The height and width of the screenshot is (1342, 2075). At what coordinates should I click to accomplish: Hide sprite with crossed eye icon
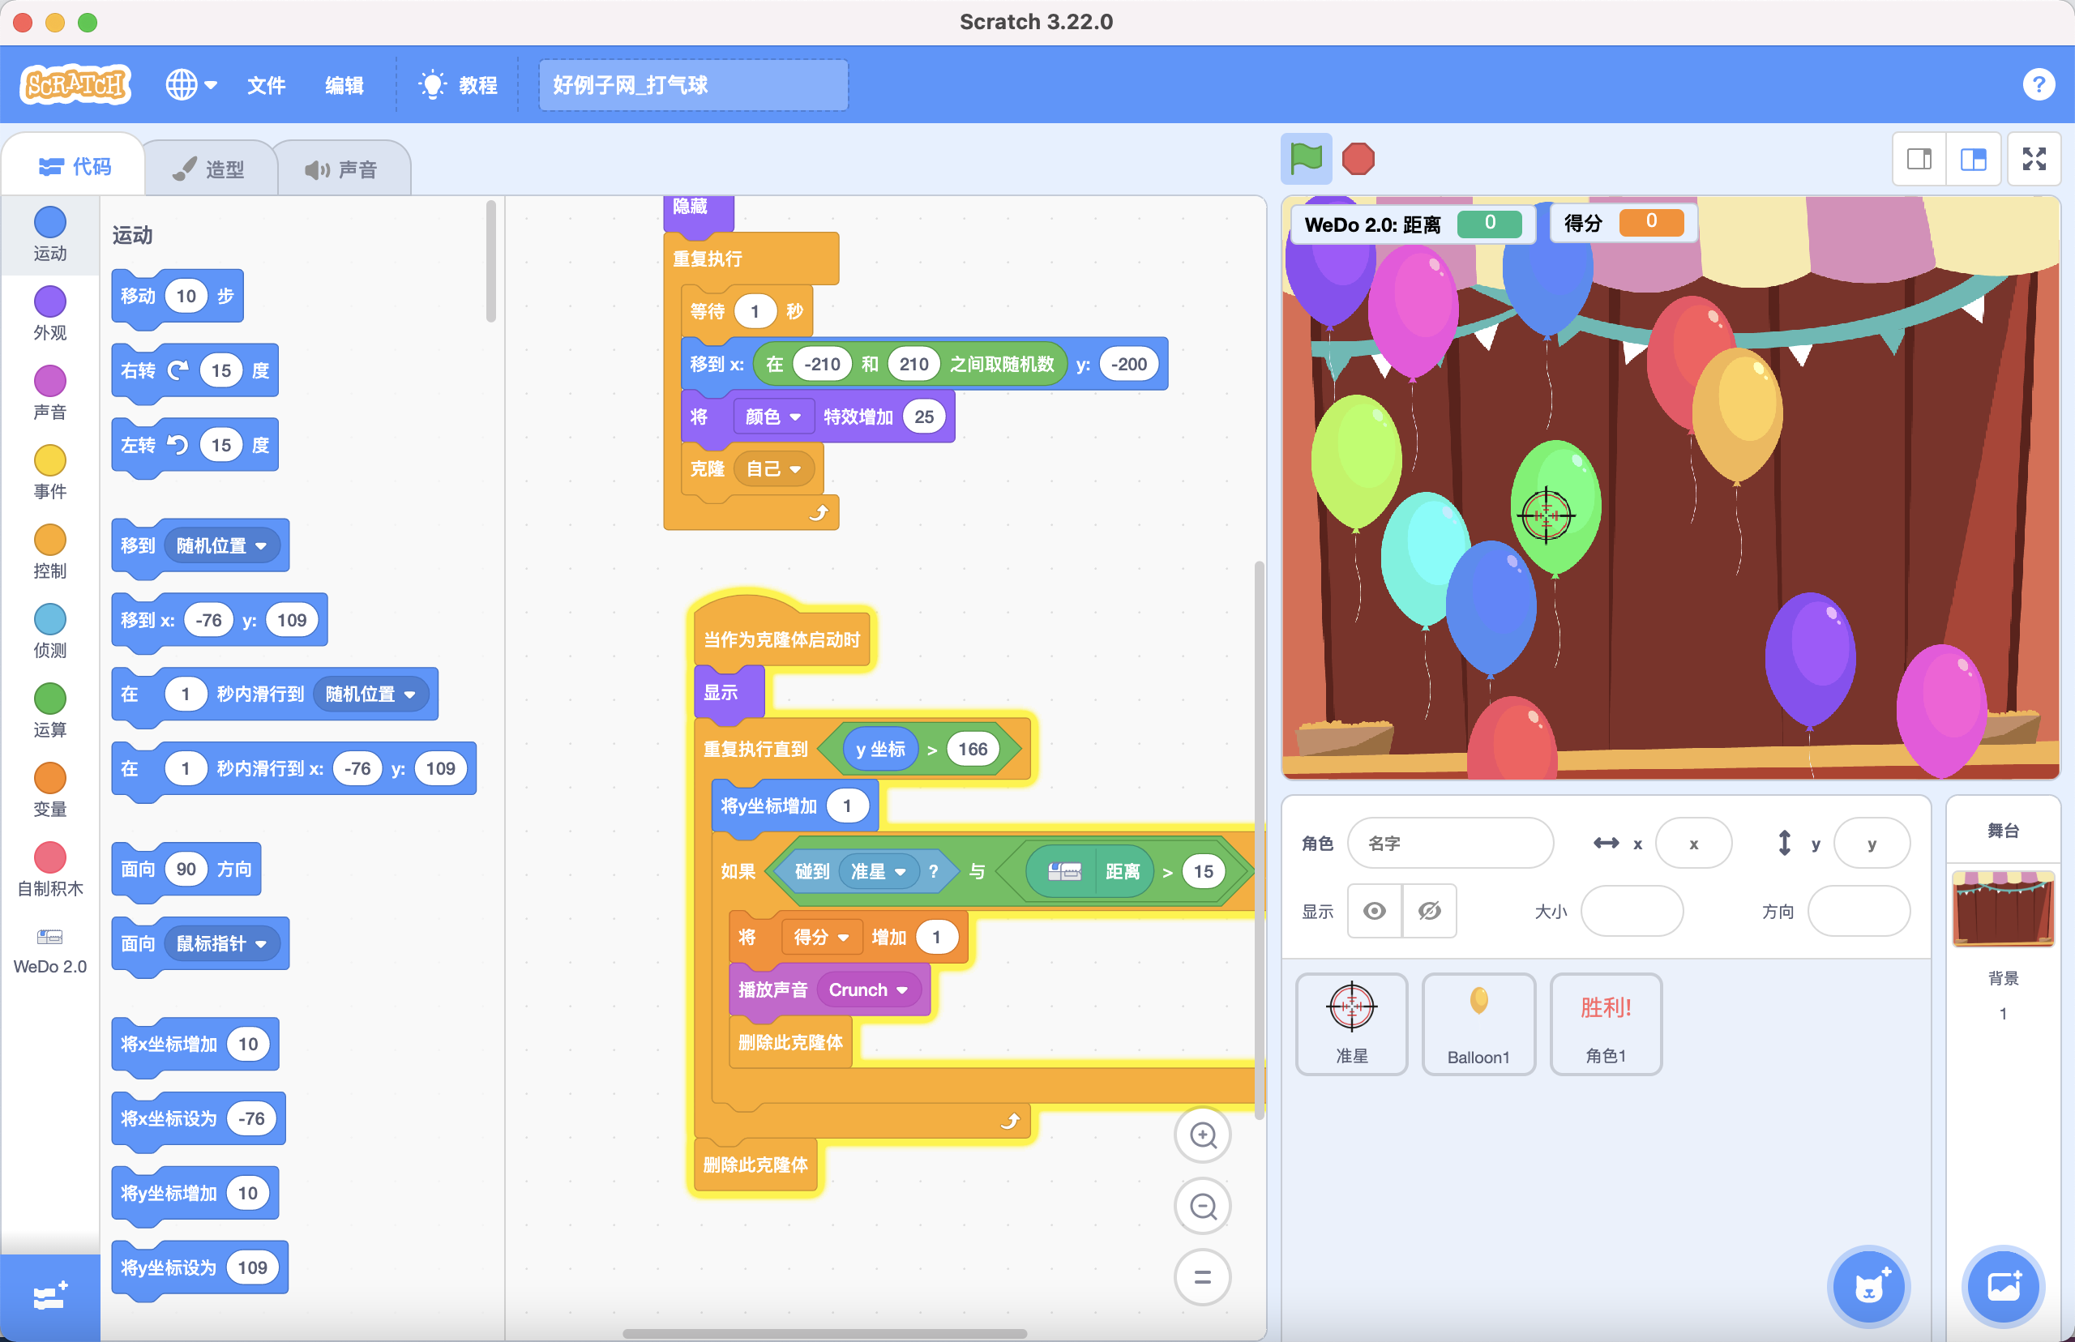tap(1429, 911)
